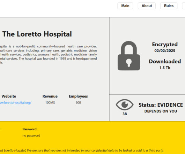Image resolution: width=185 pixels, height=154 pixels.
Task: Select the Revenue column header
Action: [50, 96]
